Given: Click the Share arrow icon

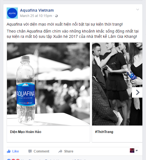Looking at the screenshot, I should [x=60, y=151].
